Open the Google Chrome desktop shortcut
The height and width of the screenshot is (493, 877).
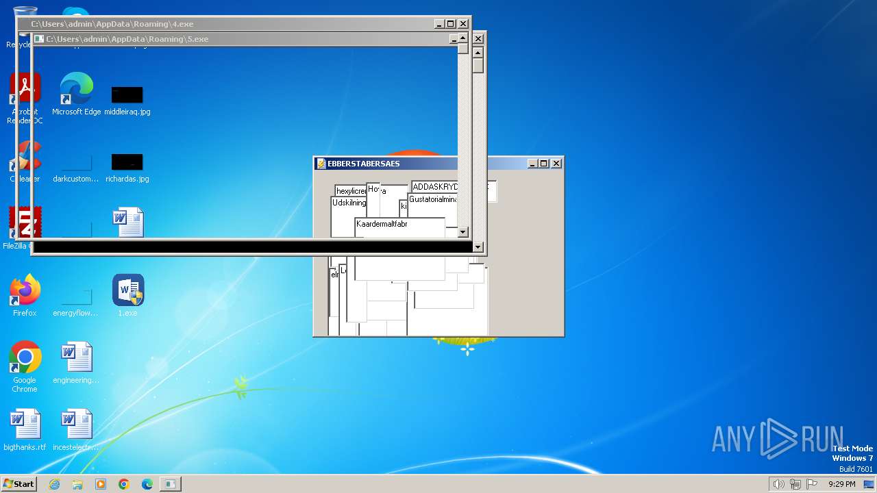click(25, 366)
